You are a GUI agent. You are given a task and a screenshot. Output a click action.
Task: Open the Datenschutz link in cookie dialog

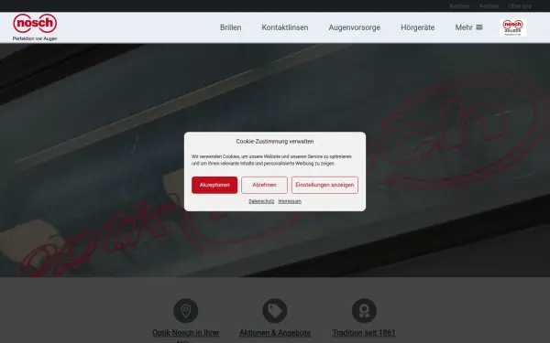(x=261, y=201)
